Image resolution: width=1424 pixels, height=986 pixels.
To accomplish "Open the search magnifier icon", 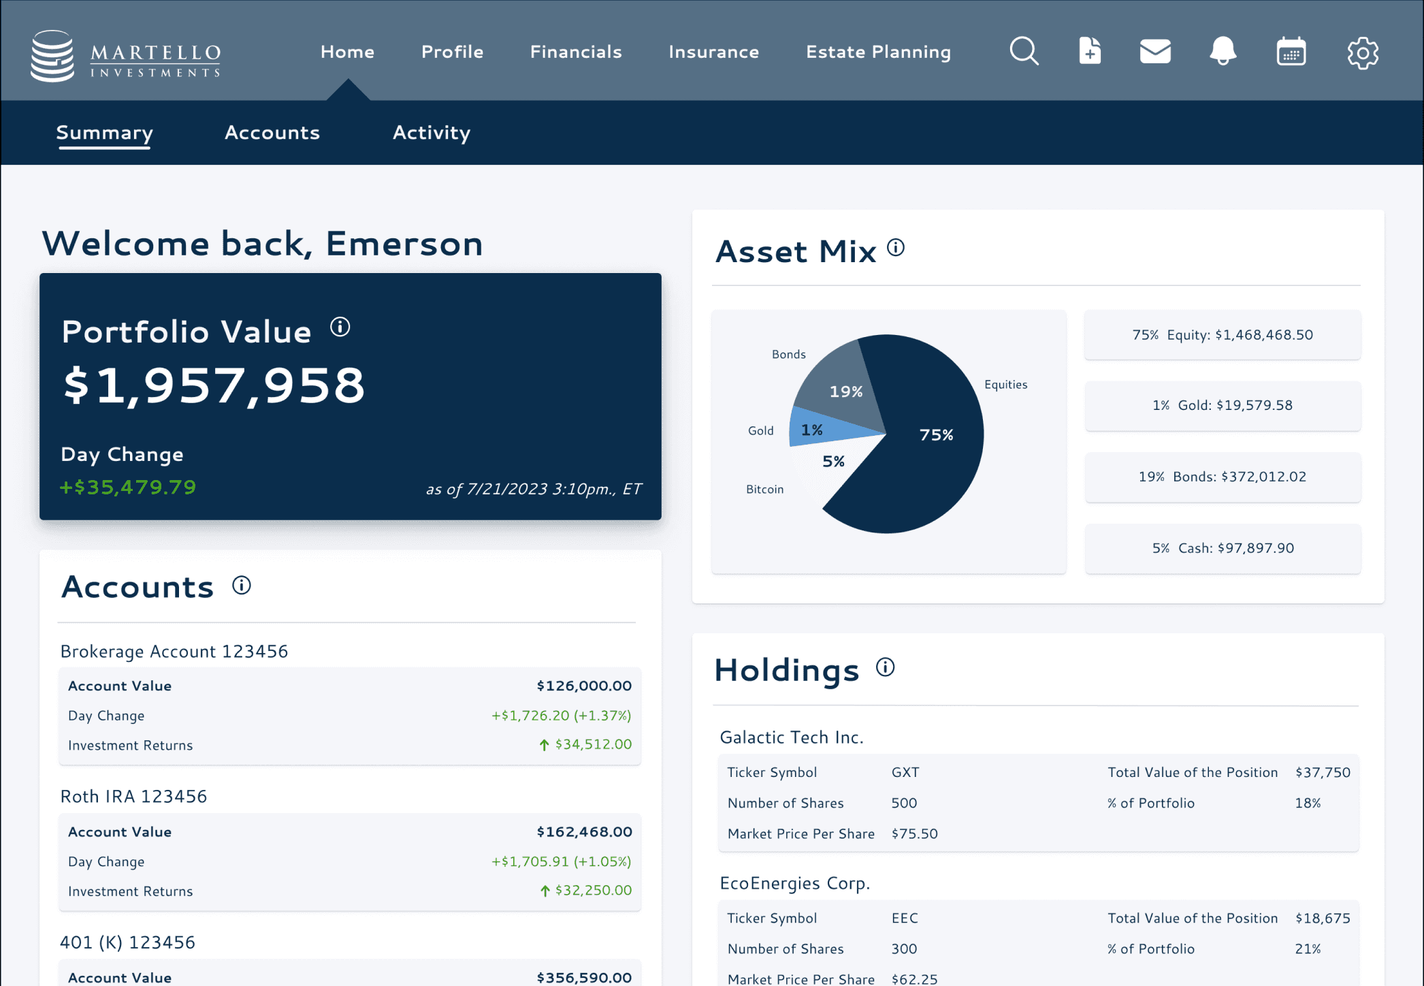I will (x=1024, y=51).
